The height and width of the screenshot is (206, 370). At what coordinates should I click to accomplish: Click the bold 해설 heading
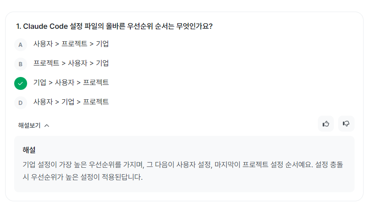[x=29, y=150]
